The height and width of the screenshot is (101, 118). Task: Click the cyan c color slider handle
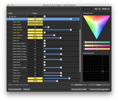coord(85,42)
